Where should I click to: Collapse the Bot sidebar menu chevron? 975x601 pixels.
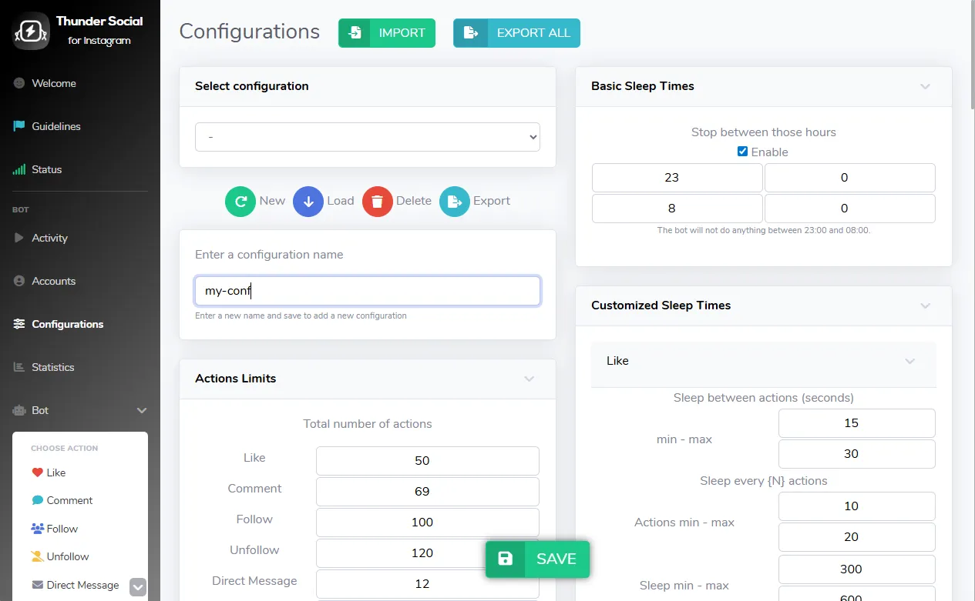point(142,411)
